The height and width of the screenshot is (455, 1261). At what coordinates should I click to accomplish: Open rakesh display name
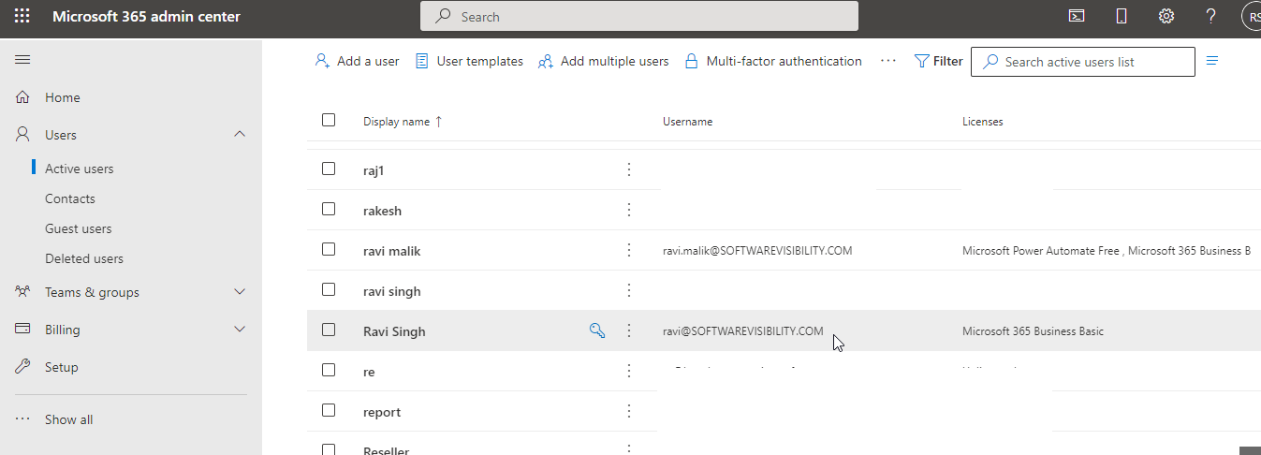pos(382,211)
